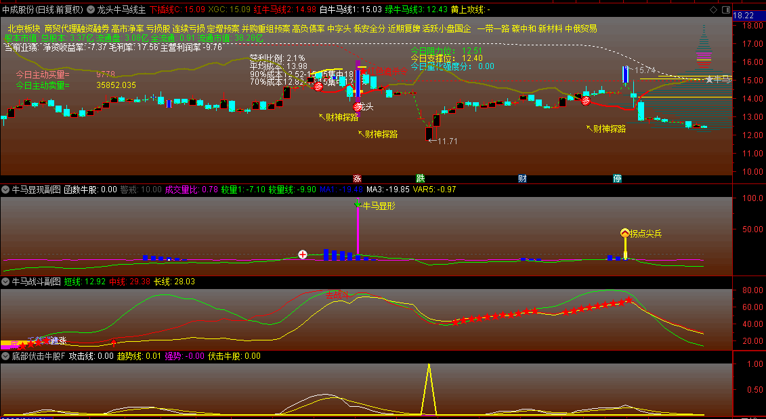Click the 融资融券 concept tag
Screen dimensions: 766x419
pos(93,29)
